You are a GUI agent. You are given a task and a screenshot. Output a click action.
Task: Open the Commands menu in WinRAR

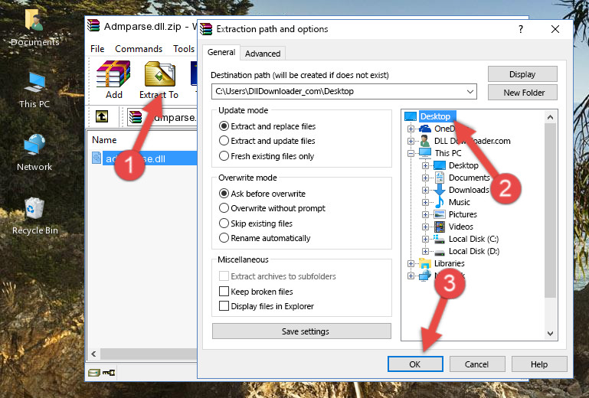click(x=139, y=49)
